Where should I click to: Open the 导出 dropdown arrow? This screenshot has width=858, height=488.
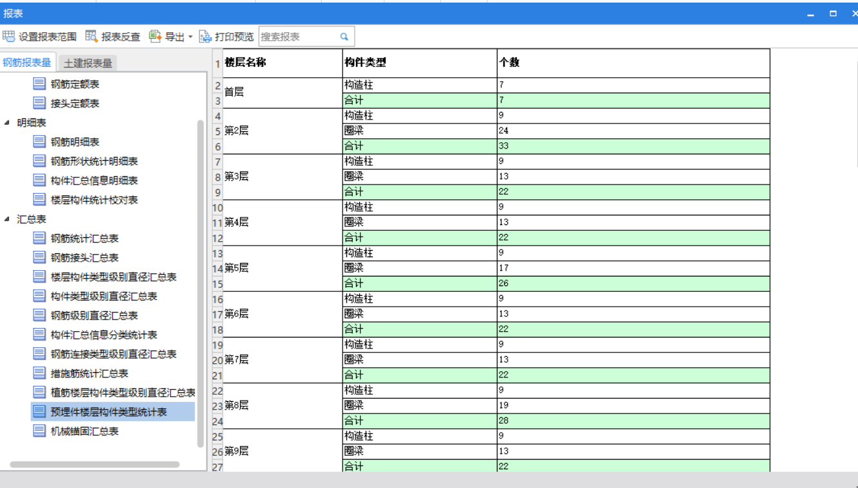[191, 37]
